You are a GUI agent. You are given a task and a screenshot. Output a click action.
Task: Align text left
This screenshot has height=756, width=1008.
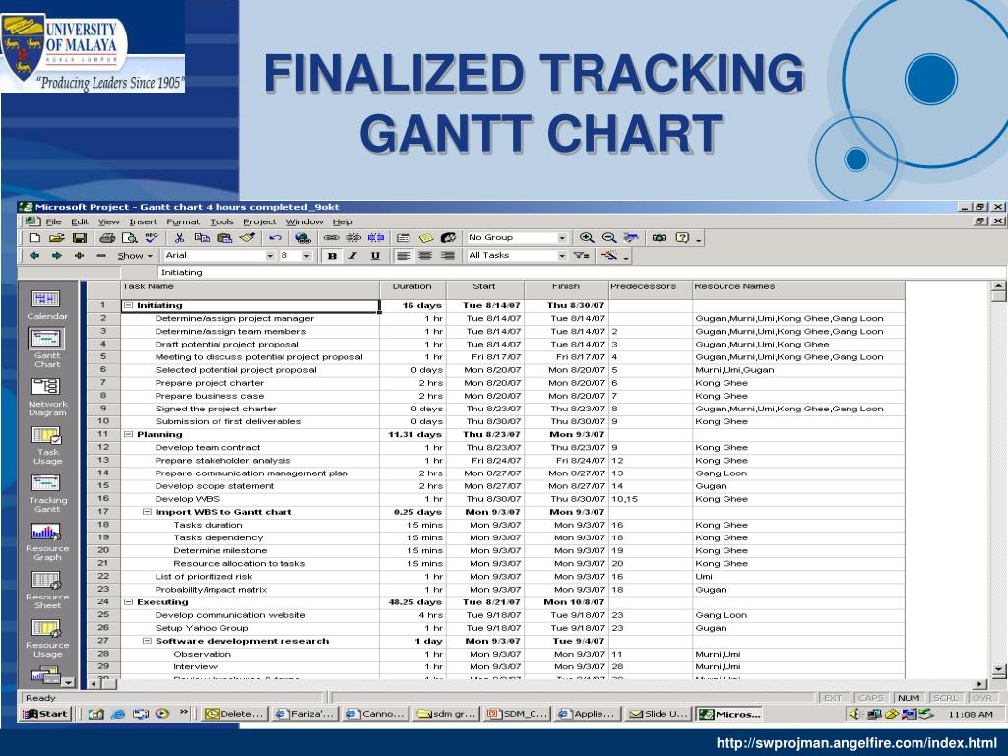403,256
